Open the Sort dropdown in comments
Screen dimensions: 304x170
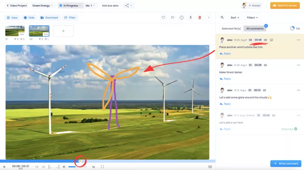[234, 18]
